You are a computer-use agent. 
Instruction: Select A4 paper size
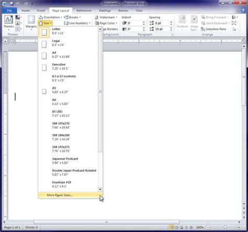coord(68,56)
